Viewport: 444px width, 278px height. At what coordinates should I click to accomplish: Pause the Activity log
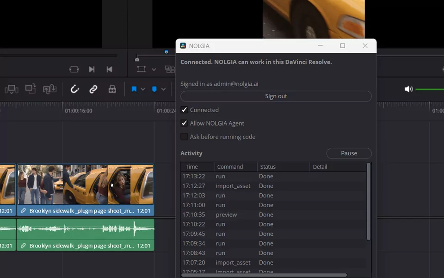point(349,153)
